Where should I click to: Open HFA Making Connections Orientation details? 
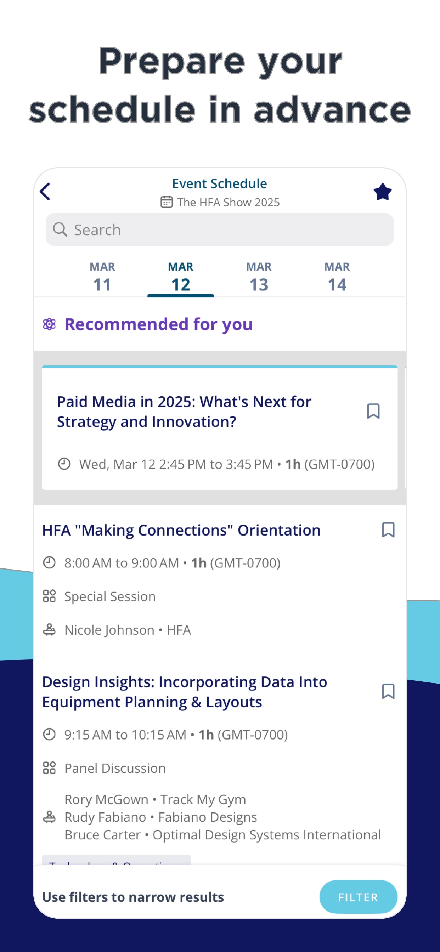click(181, 530)
